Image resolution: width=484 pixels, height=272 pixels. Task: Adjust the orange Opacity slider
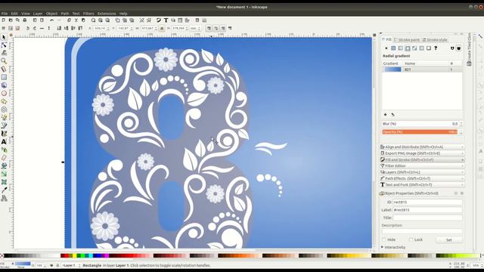click(x=420, y=131)
